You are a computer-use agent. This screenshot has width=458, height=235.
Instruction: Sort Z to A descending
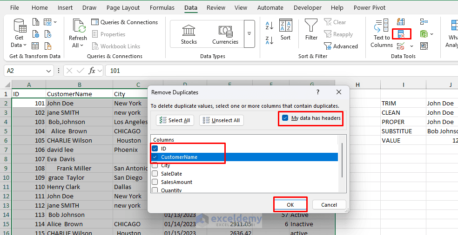coord(269,40)
